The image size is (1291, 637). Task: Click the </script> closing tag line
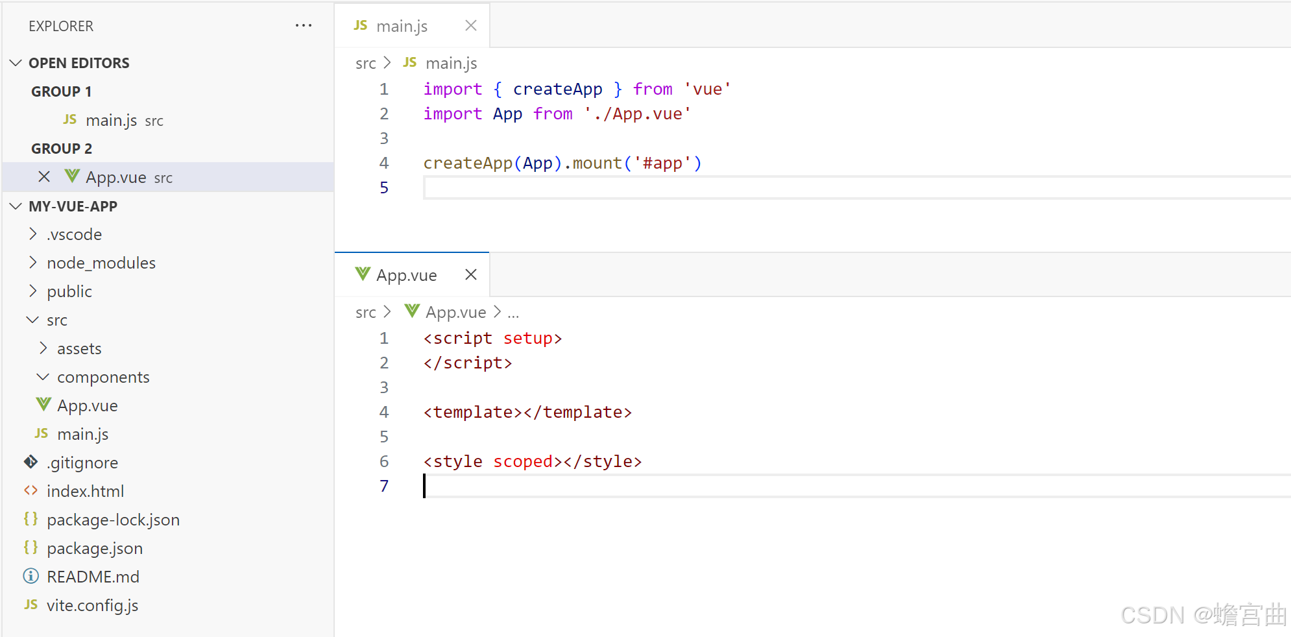(468, 363)
